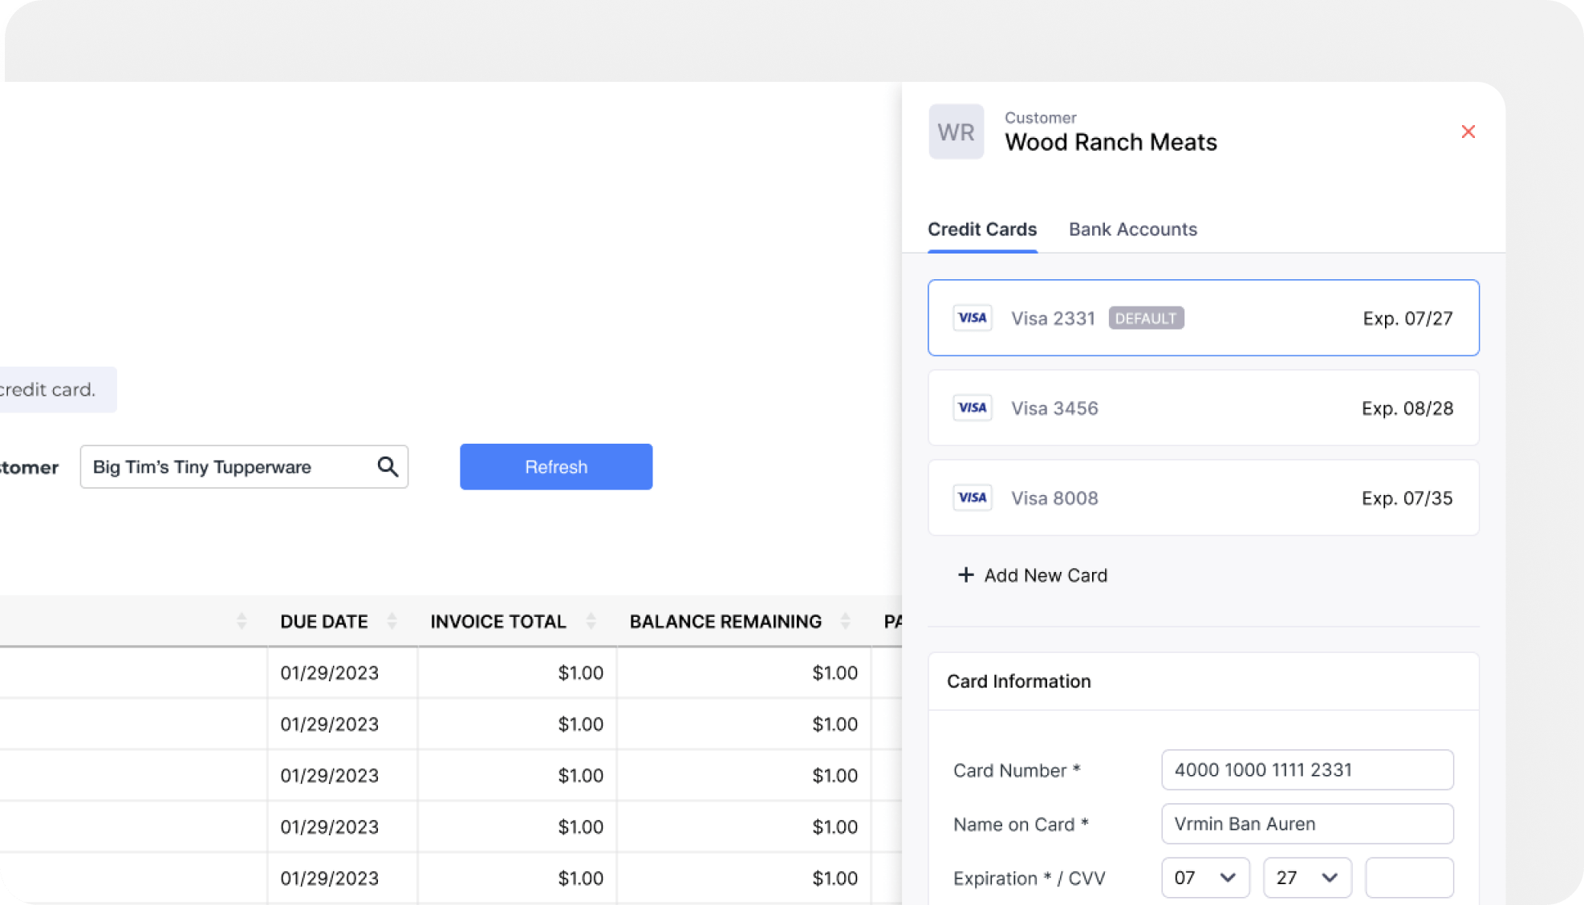Click the Invoice Total column header

[498, 622]
